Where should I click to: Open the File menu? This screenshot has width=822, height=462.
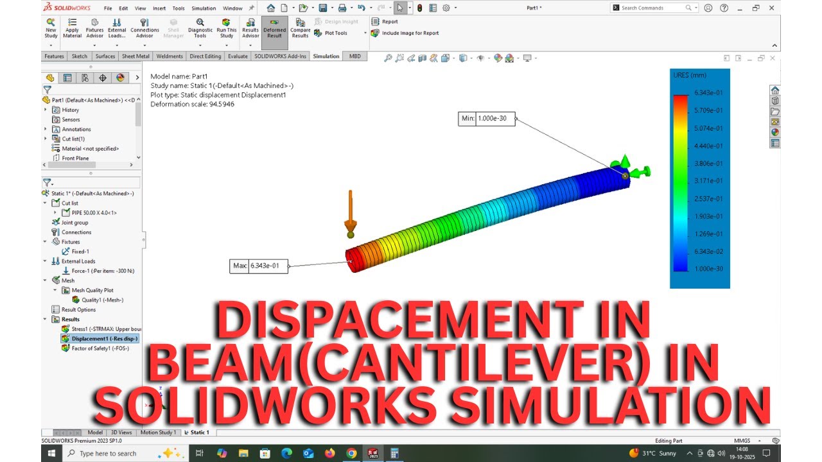(x=108, y=8)
